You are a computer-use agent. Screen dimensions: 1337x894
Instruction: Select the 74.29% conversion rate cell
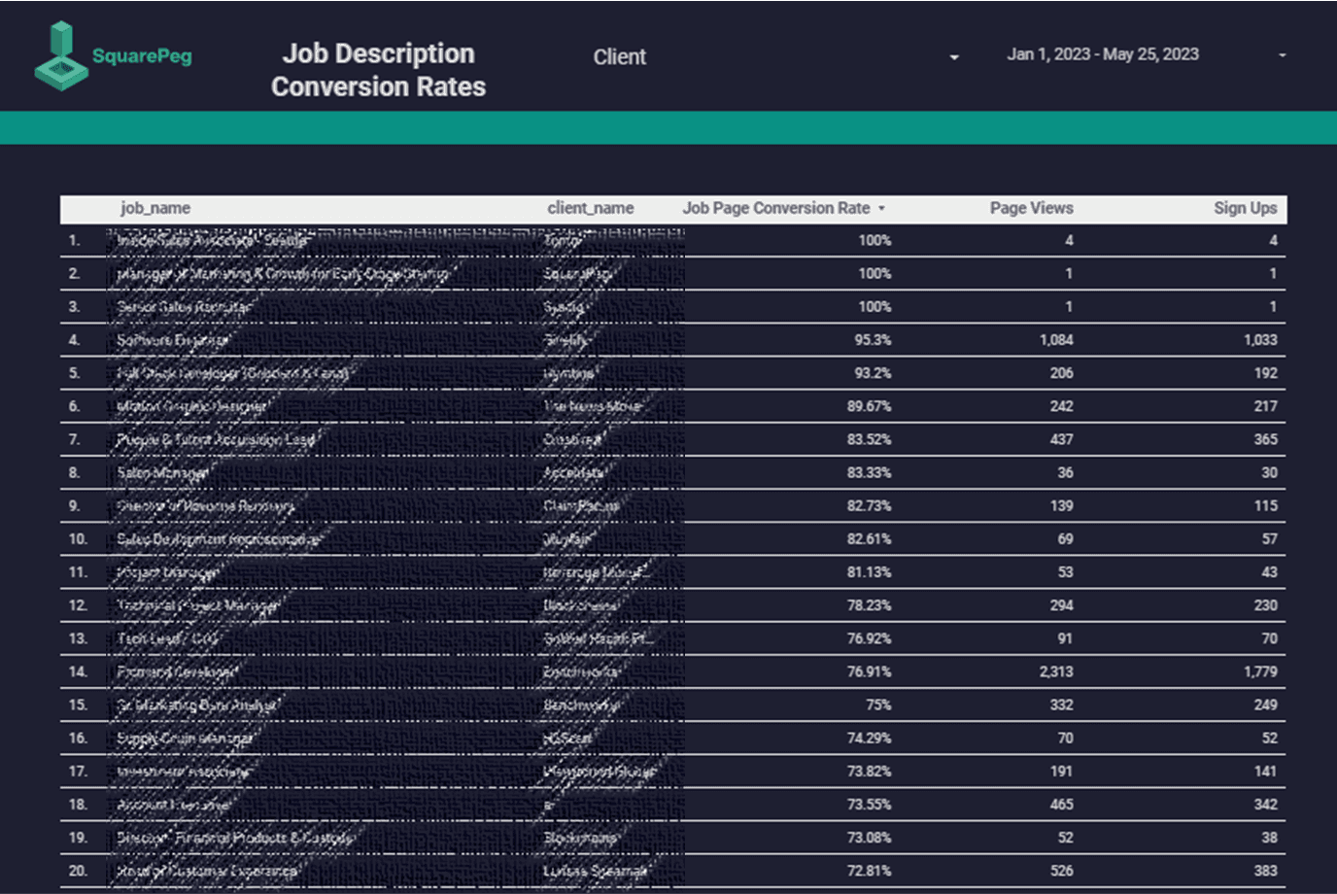pyautogui.click(x=869, y=738)
